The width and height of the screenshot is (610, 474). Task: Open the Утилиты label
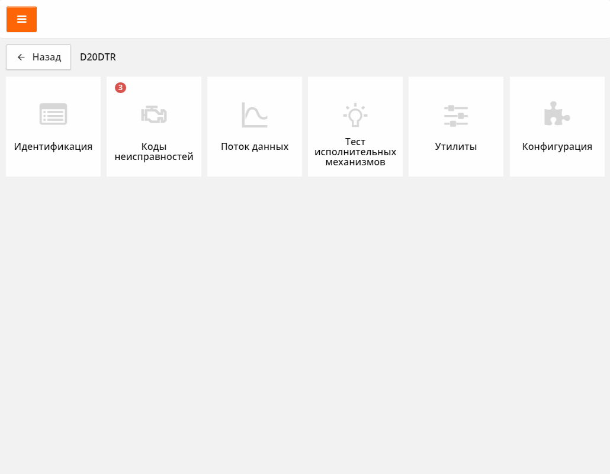pos(456,147)
